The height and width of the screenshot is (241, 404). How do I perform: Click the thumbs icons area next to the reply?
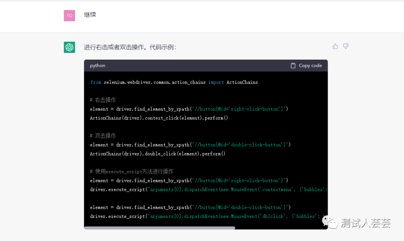pos(340,46)
